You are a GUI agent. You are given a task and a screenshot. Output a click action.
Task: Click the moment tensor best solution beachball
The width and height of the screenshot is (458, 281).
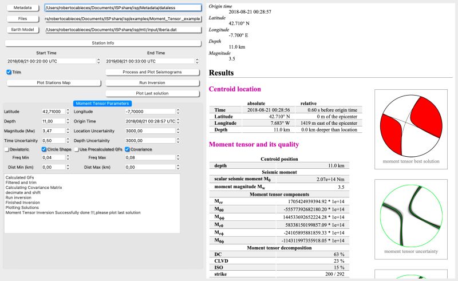click(411, 126)
